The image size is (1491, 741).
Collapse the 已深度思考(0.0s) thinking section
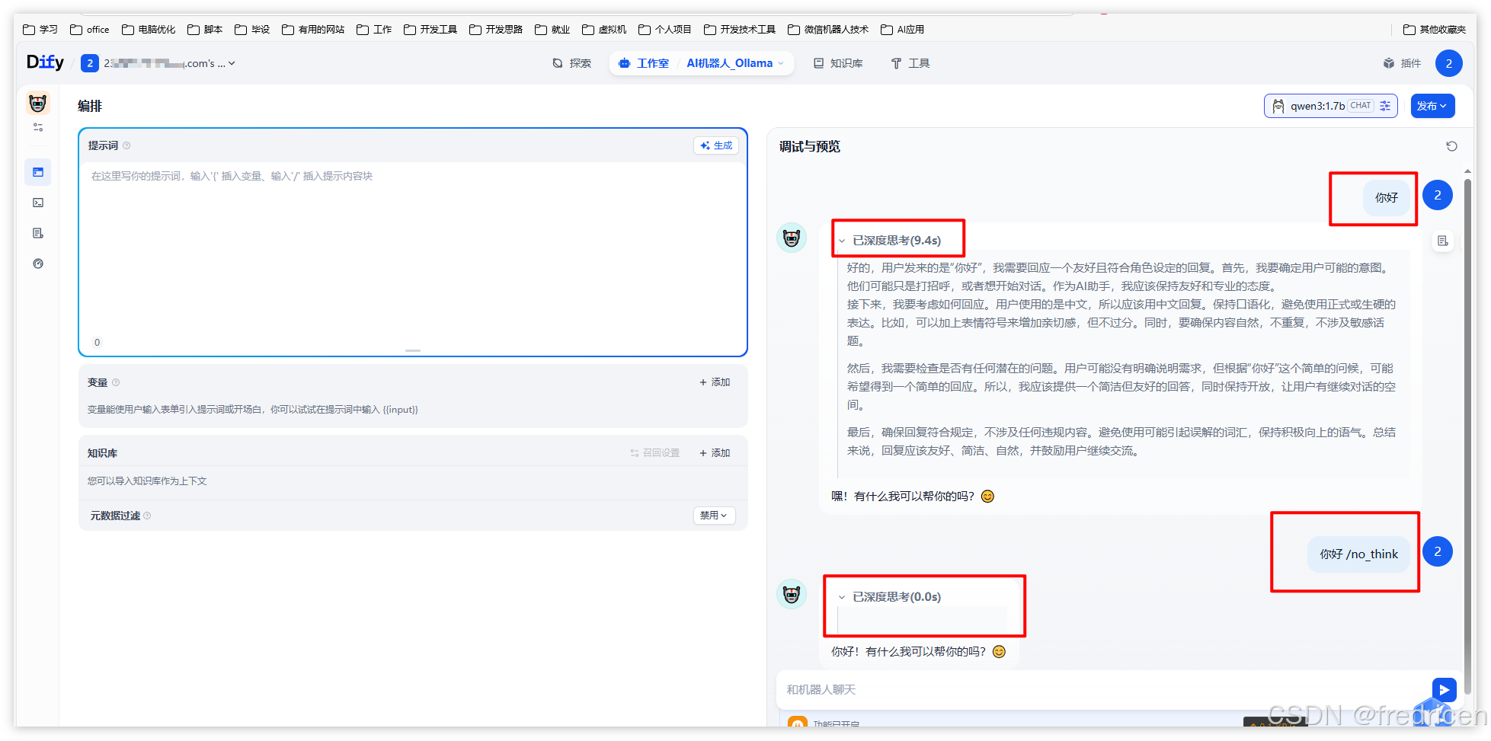[x=842, y=597]
